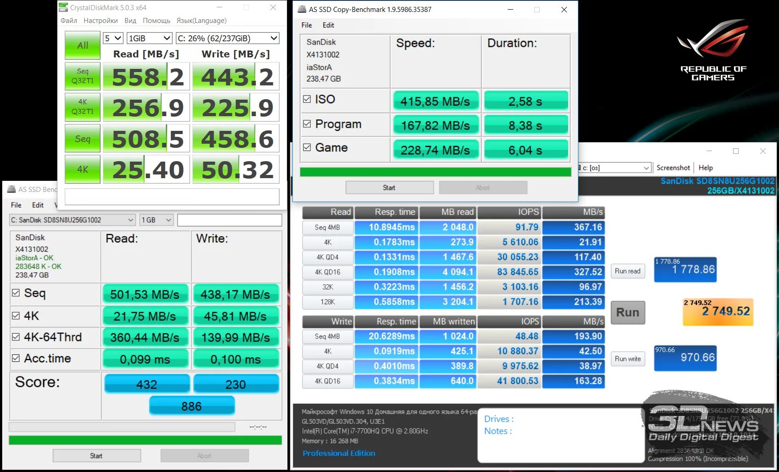This screenshot has width=779, height=472.
Task: Click Start in AS SSD Benchmark window
Action: 96,455
